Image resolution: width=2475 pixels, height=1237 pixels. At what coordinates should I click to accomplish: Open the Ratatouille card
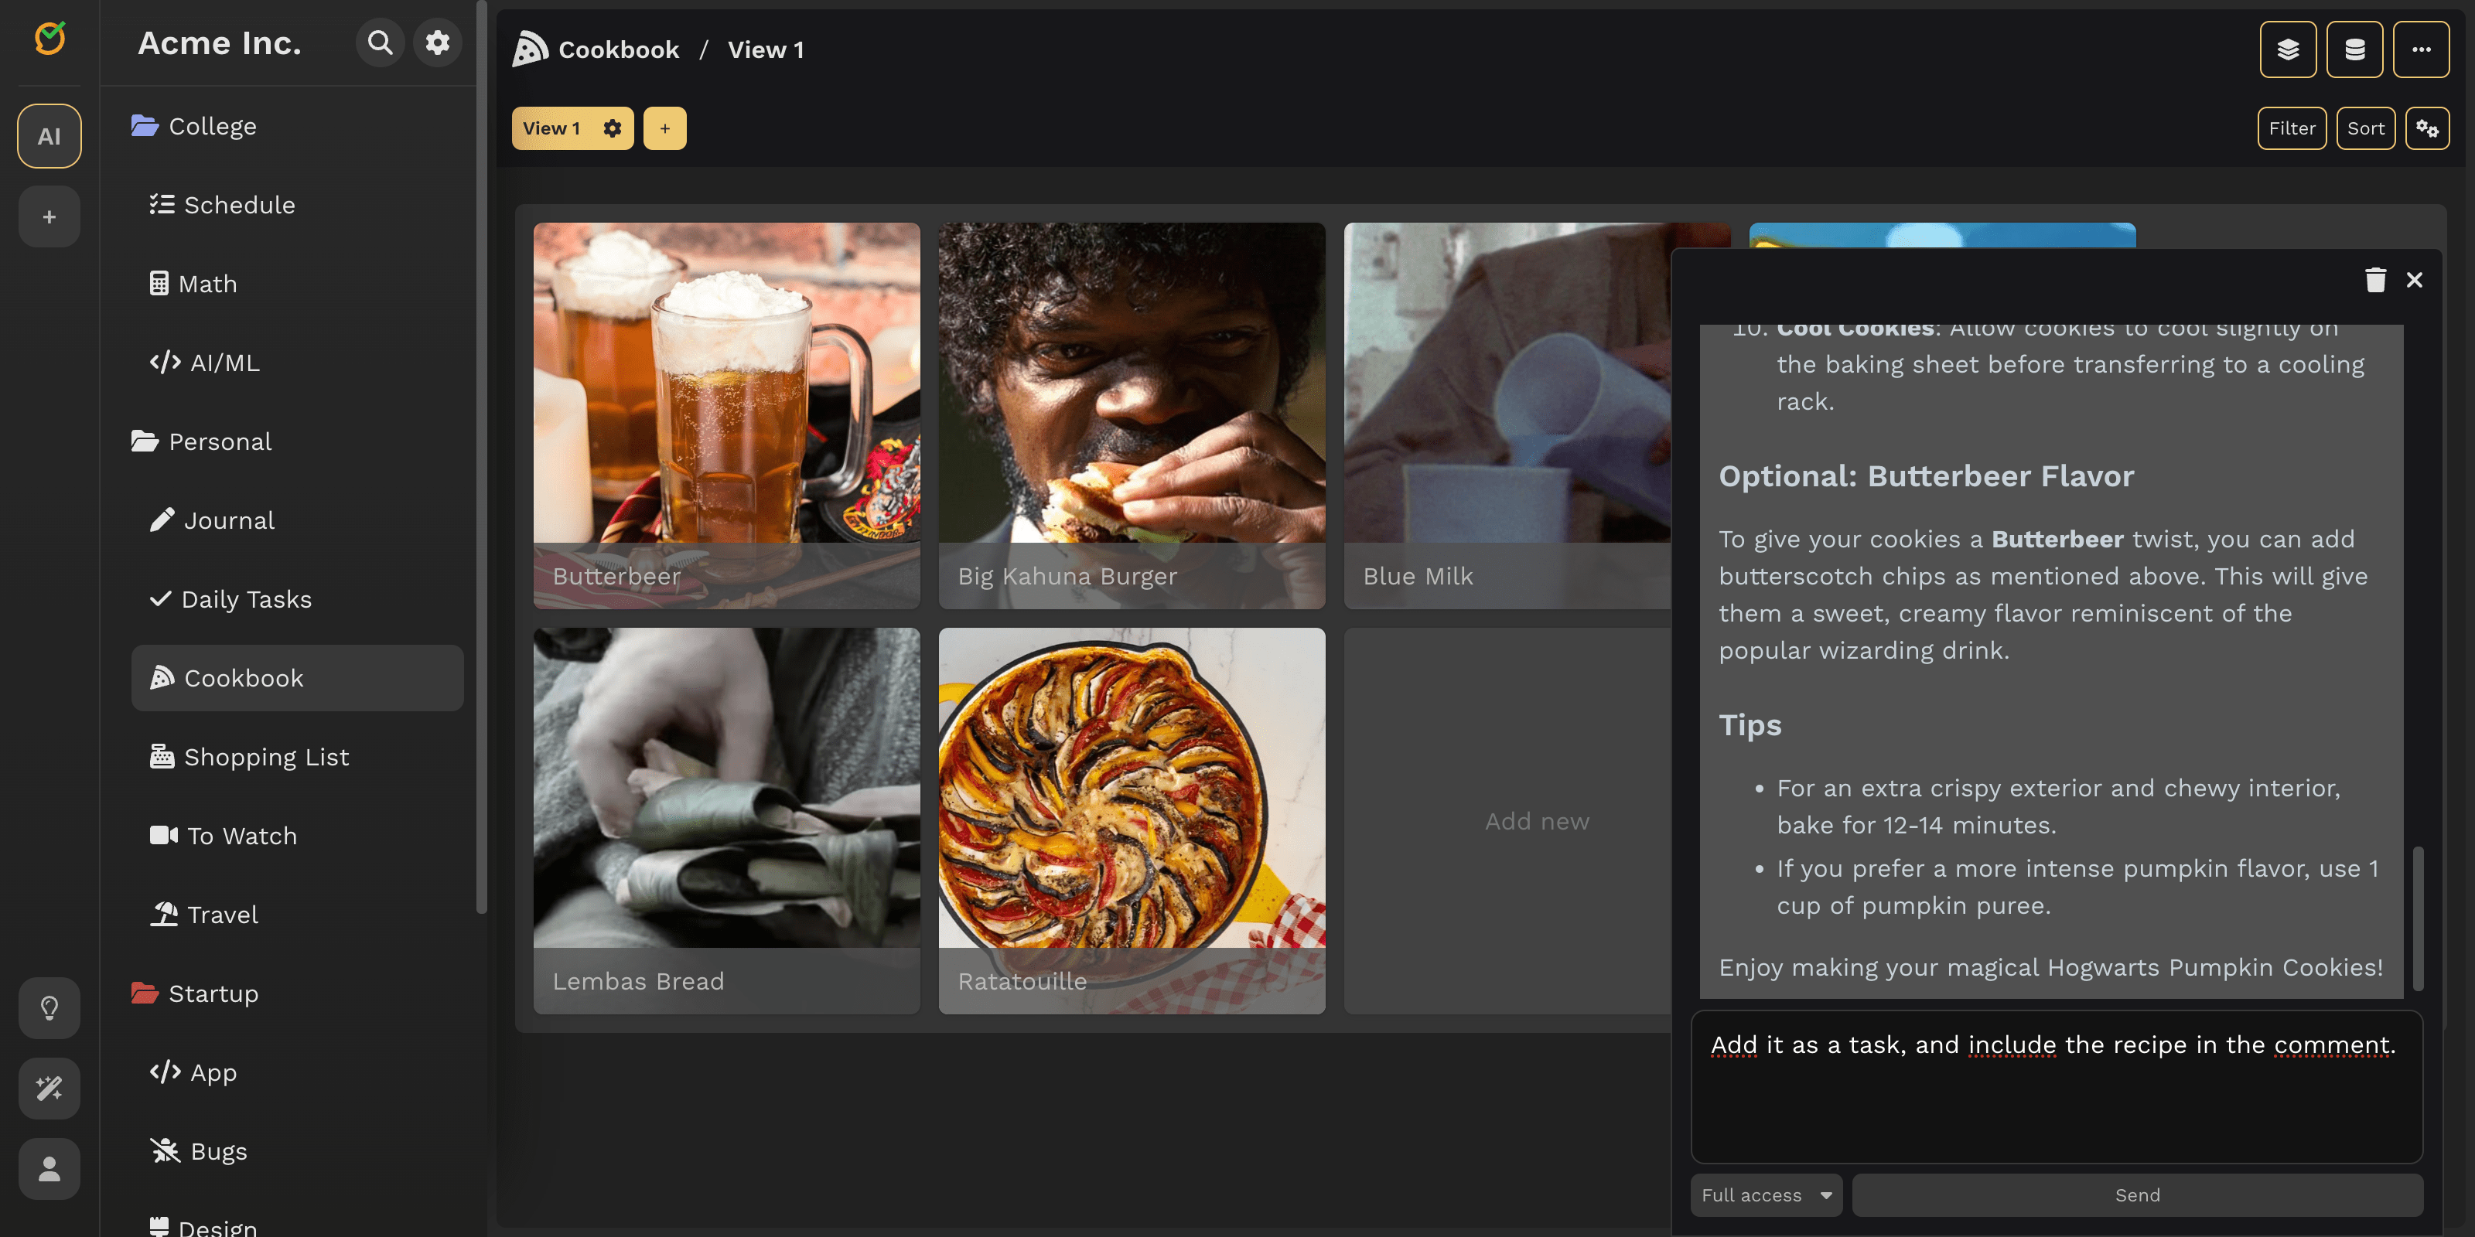pyautogui.click(x=1132, y=820)
